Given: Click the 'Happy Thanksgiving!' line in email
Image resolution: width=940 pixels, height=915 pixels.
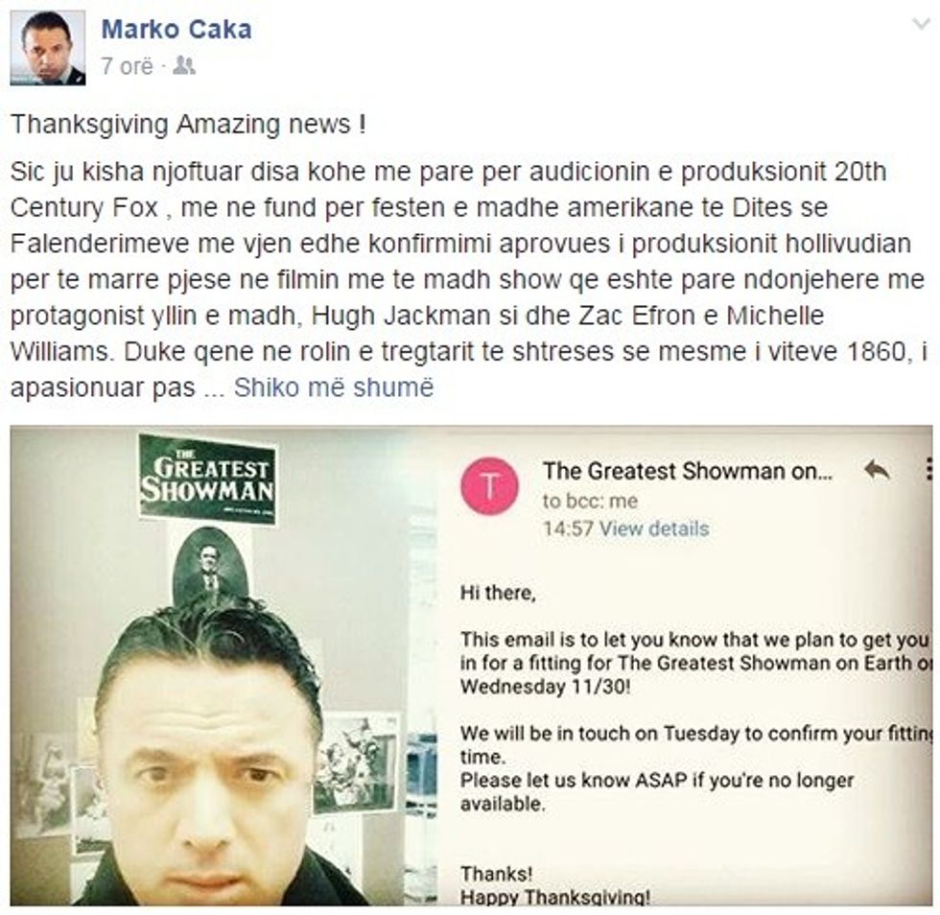Looking at the screenshot, I should click(x=554, y=897).
